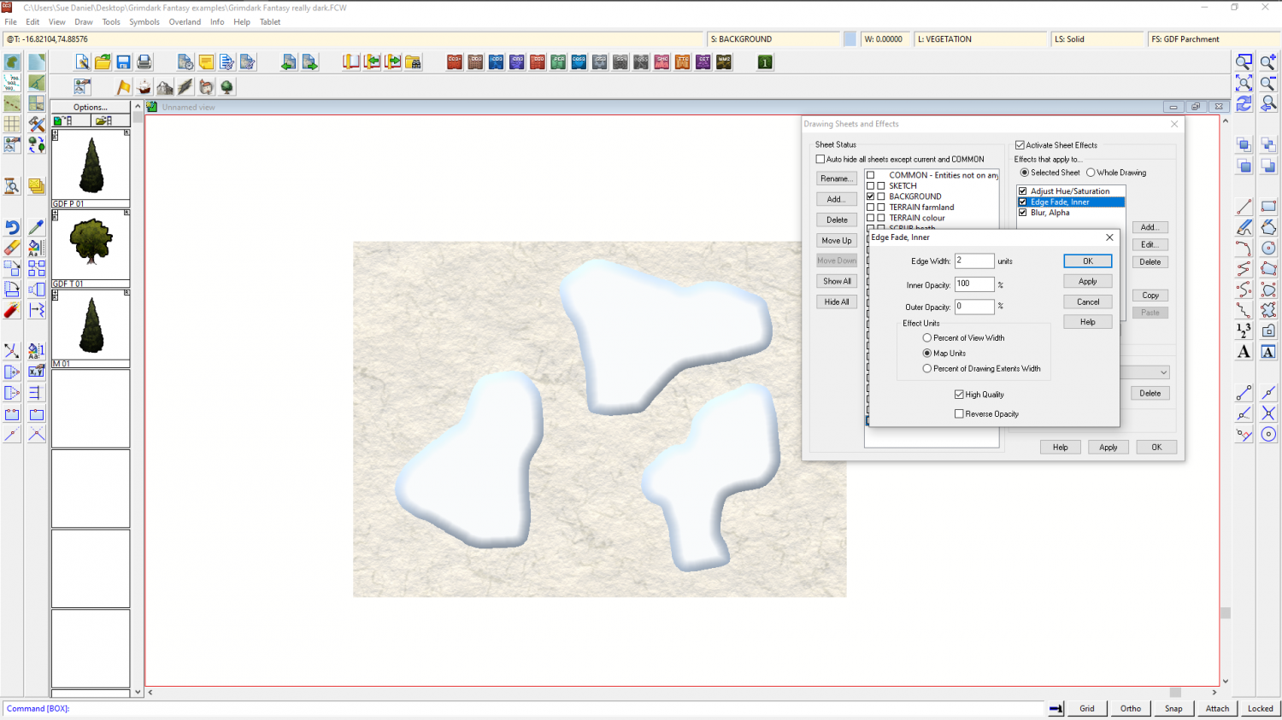This screenshot has height=720, width=1282.
Task: Click Show All sheets button
Action: coord(837,281)
